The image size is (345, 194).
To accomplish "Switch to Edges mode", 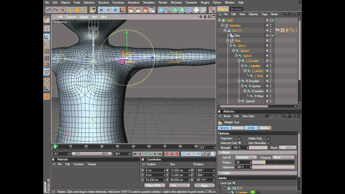I will click(x=47, y=58).
